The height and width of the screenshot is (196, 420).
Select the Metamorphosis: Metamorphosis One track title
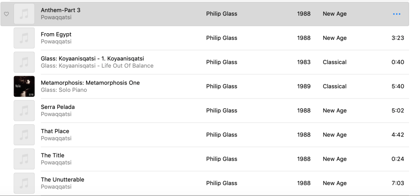(90, 83)
